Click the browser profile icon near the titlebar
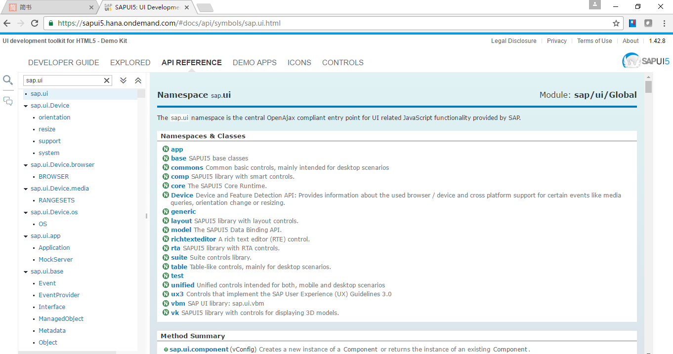 tap(594, 5)
